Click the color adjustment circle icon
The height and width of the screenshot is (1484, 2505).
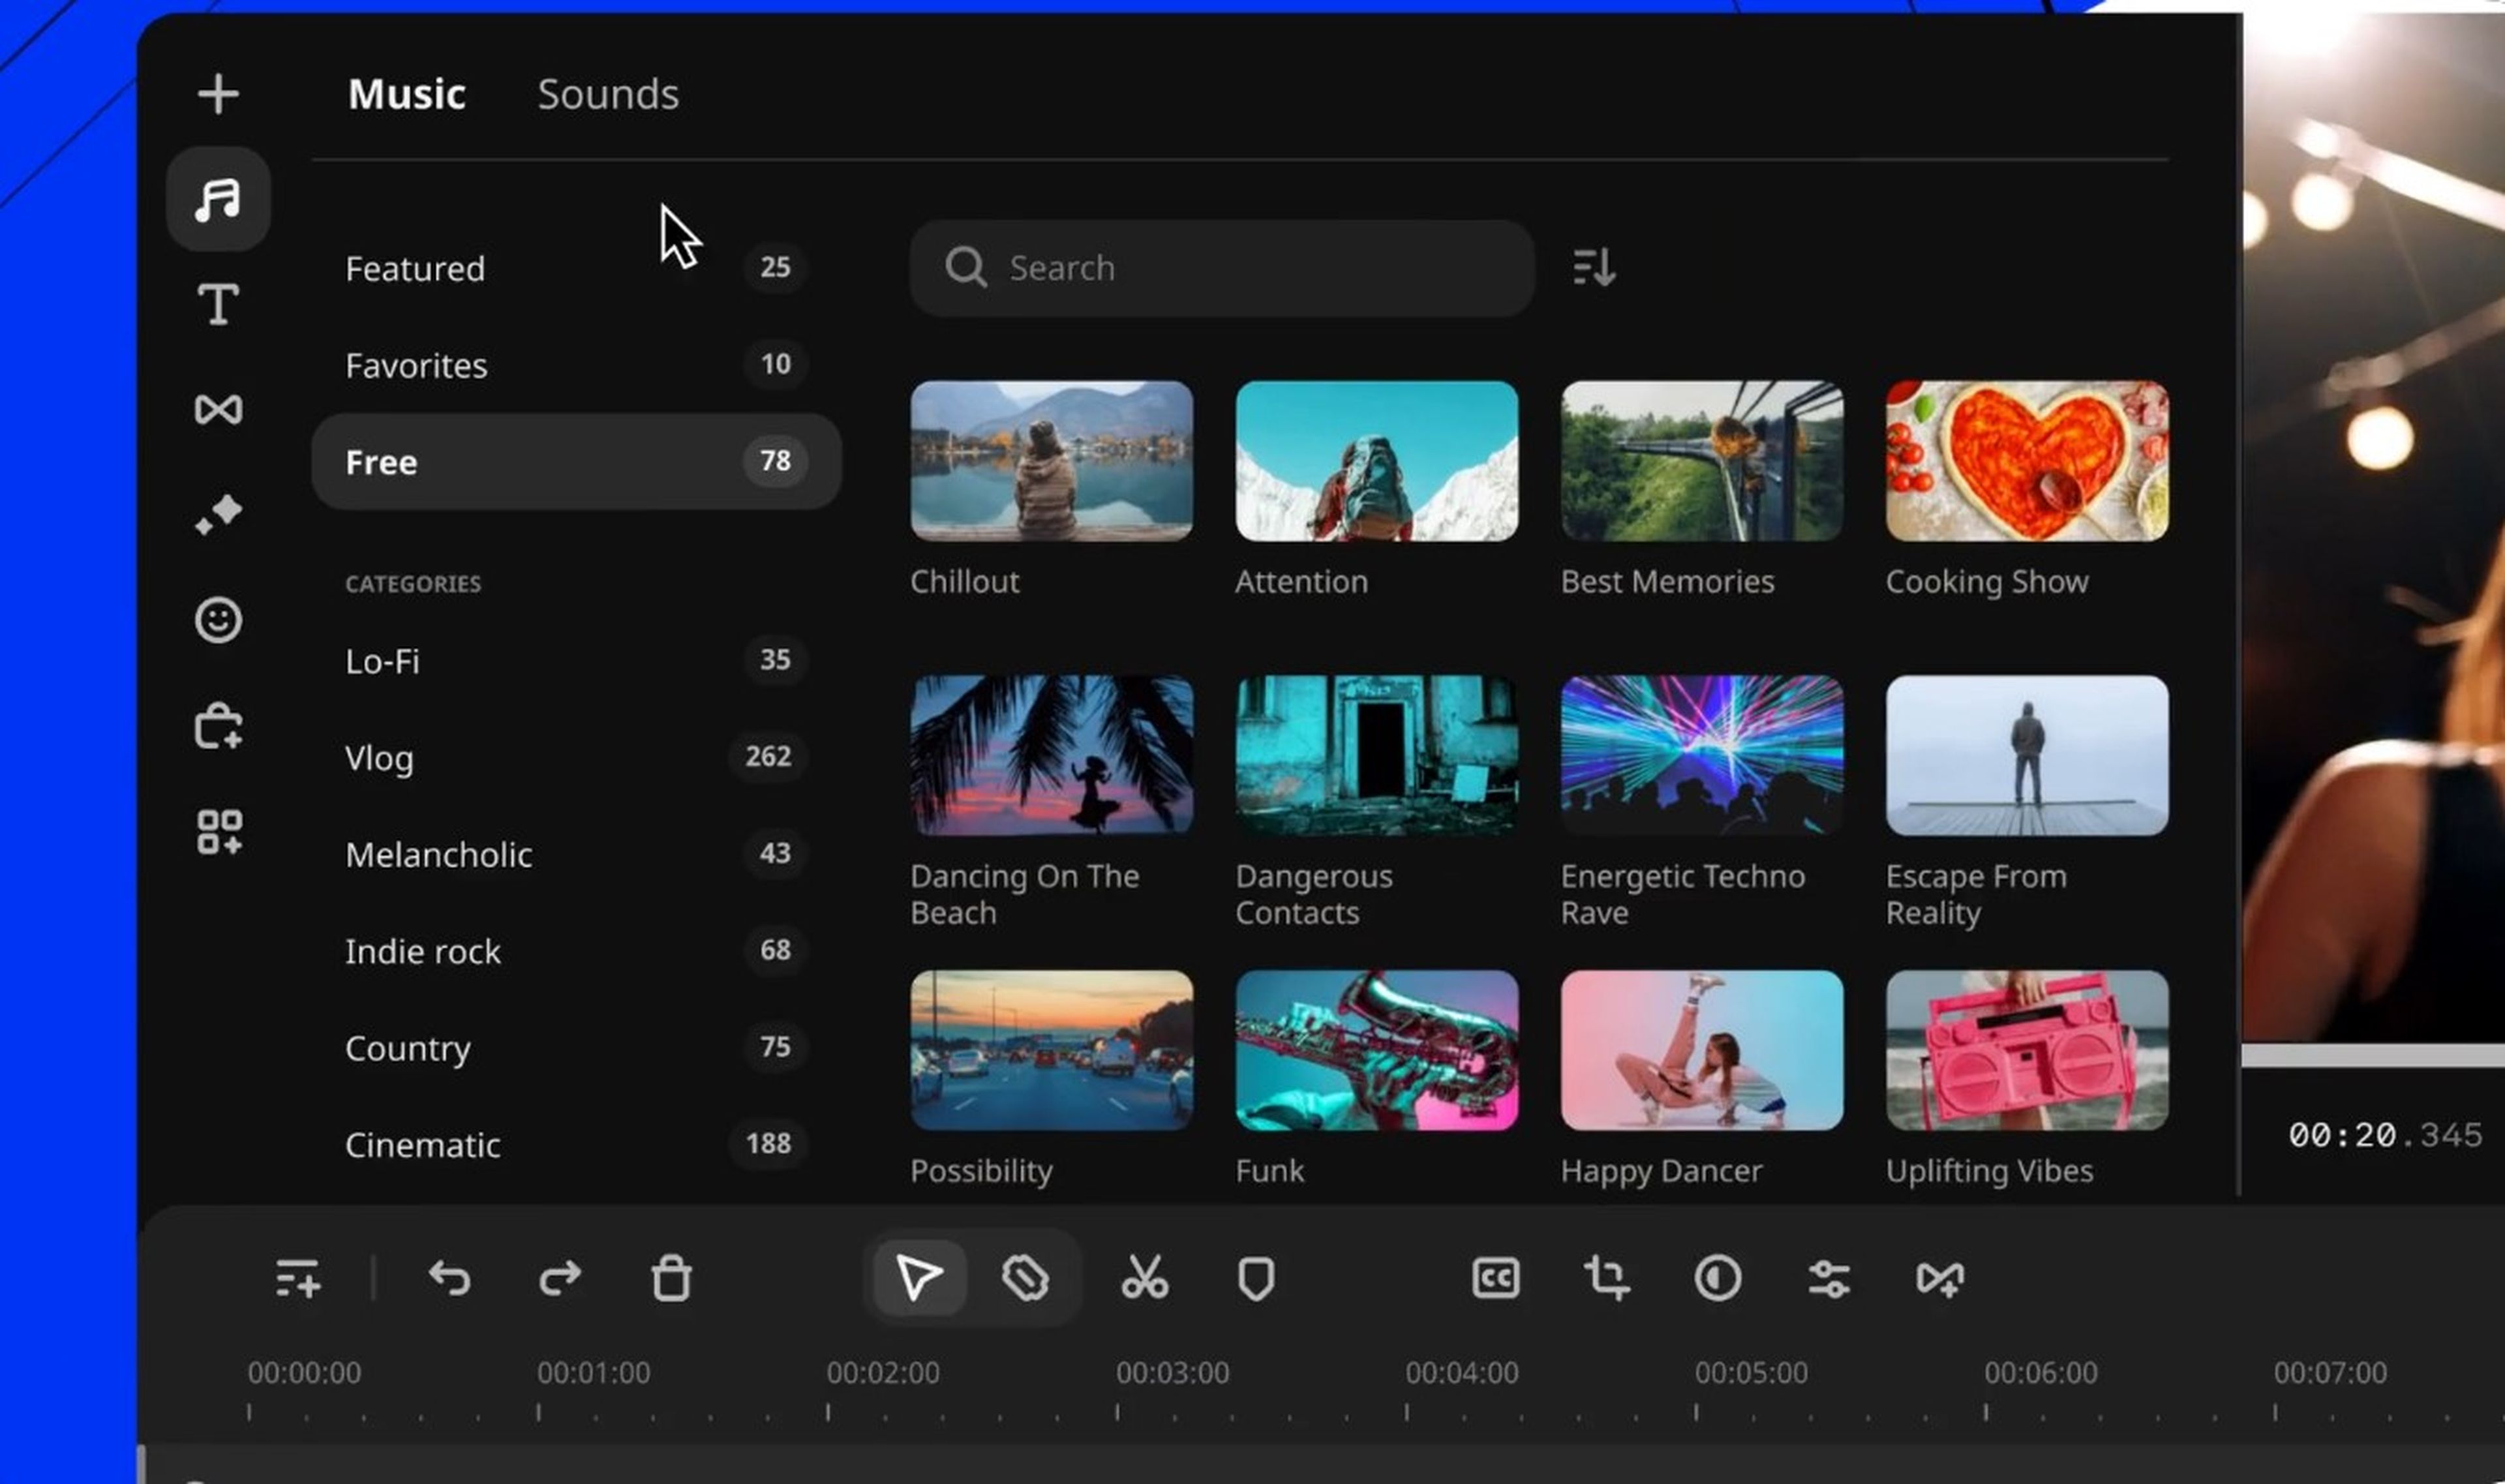point(1718,1278)
